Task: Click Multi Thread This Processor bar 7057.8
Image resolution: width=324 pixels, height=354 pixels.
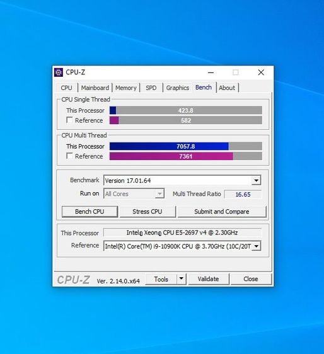Action: (x=186, y=146)
